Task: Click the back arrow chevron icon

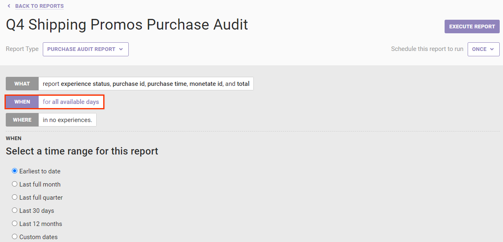Action: tap(9, 6)
